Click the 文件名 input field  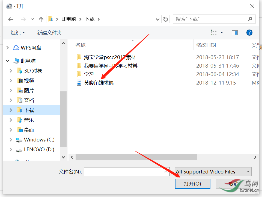(x=127, y=172)
